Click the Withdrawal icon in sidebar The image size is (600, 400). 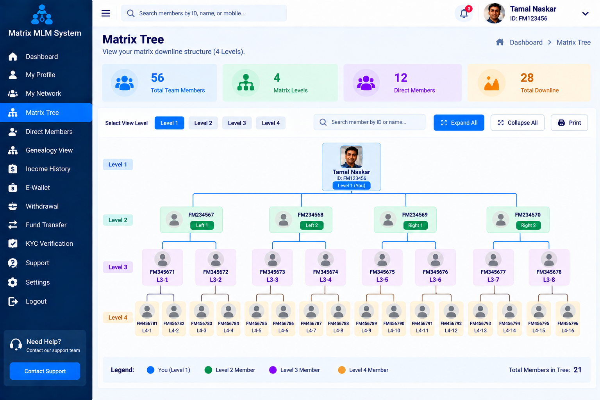pyautogui.click(x=13, y=206)
